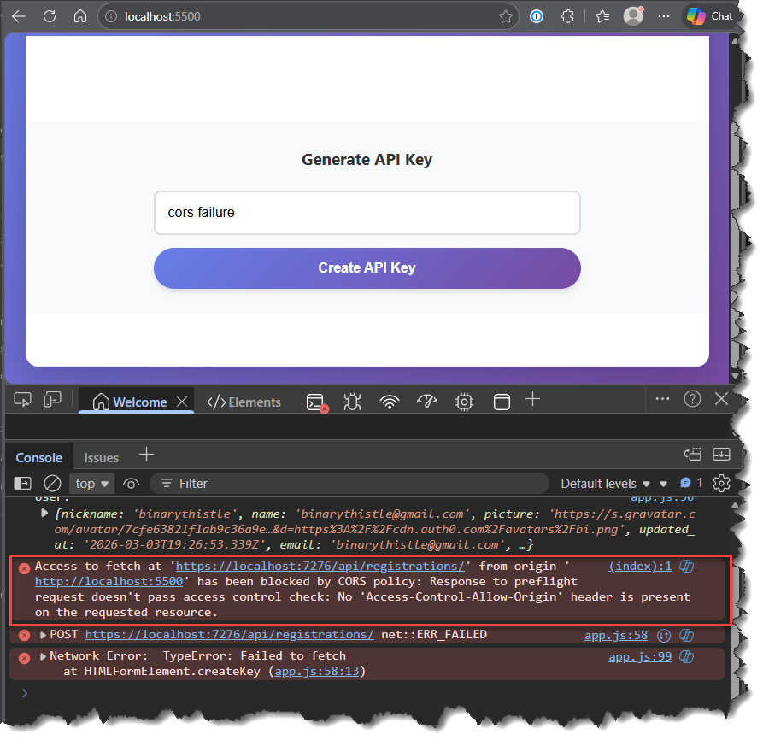Switch to the Issues tab
Viewport: 769px width, 746px height.
point(102,457)
